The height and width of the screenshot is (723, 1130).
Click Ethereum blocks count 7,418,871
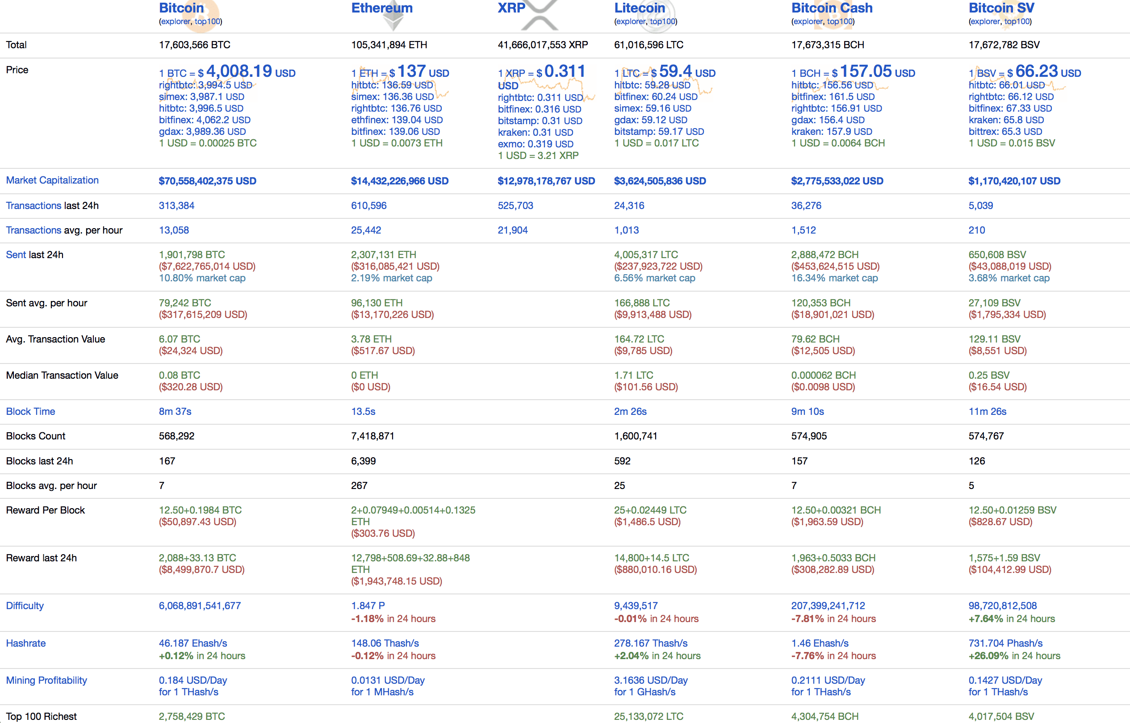point(372,436)
